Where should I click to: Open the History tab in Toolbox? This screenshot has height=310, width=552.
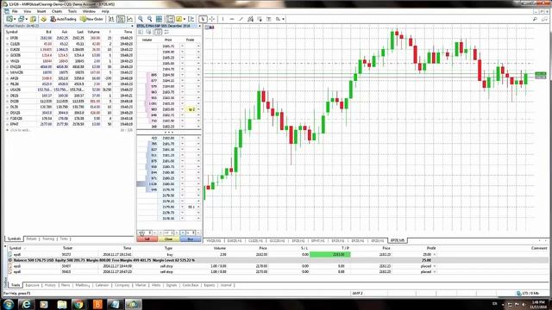50,285
